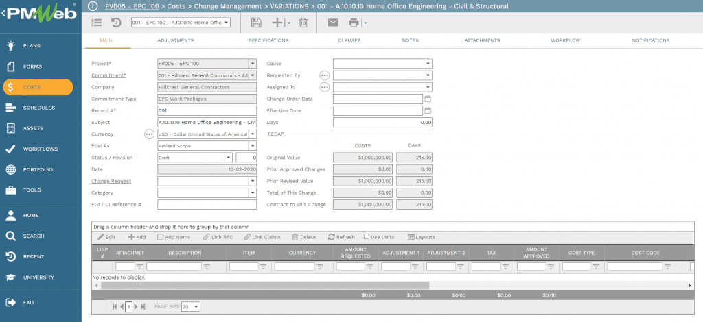Click the Edit button in grid toolbar

pos(106,237)
